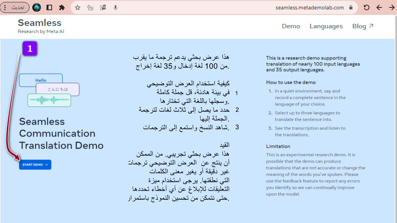Image resolution: width=397 pixels, height=223 pixels.
Task: Toggle the browser side panel icon
Action: point(49,7)
